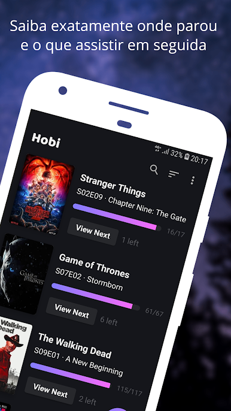This screenshot has width=231, height=411.
Task: Open search with the magnifier icon
Action: click(x=154, y=170)
